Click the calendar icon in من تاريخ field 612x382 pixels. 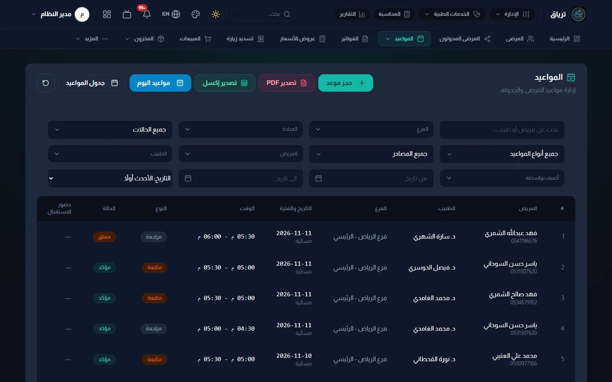[x=318, y=178]
